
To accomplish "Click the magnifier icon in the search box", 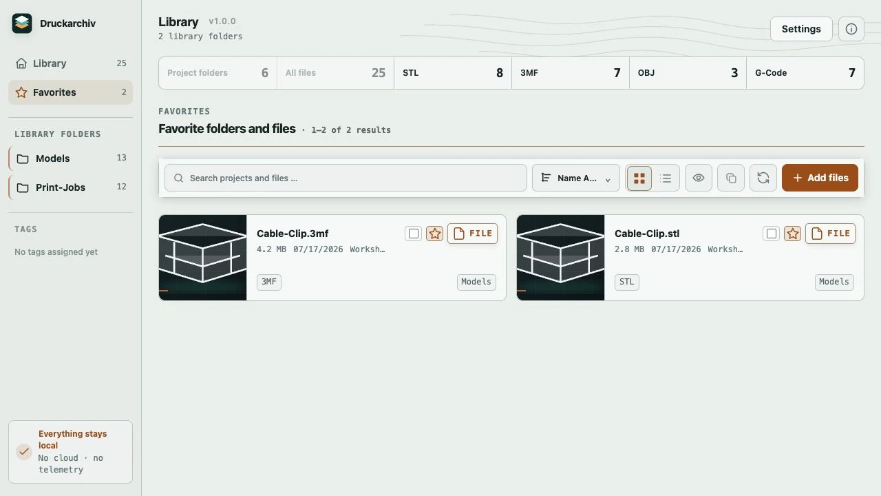I will tap(179, 178).
